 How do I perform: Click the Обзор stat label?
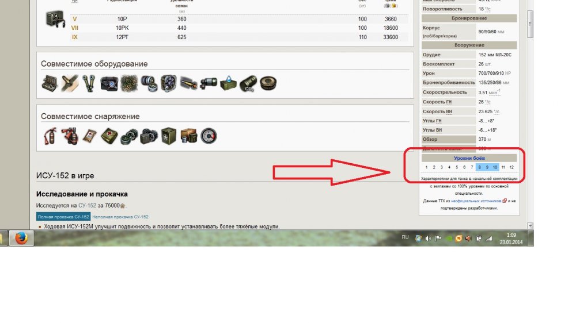click(430, 139)
